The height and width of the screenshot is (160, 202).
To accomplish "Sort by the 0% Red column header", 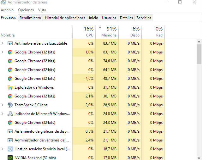I will (x=153, y=32).
